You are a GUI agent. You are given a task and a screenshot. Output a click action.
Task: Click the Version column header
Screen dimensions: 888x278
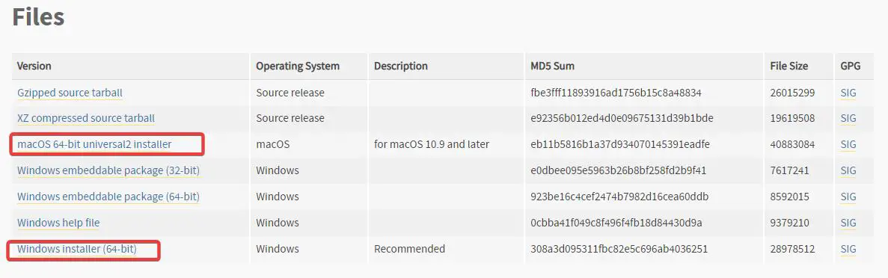[34, 66]
